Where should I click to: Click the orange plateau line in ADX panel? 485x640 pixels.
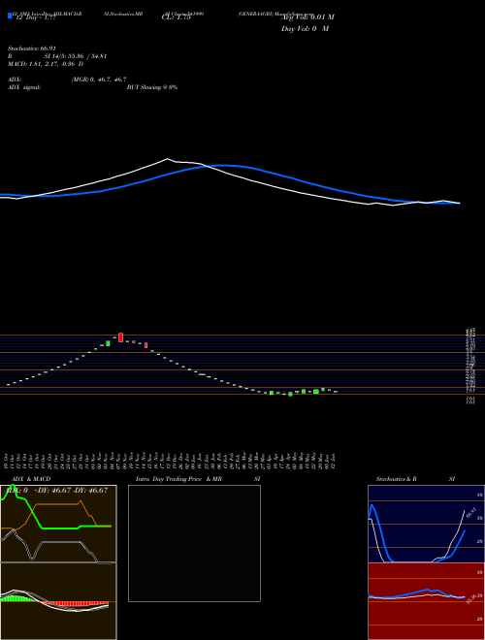point(57,504)
